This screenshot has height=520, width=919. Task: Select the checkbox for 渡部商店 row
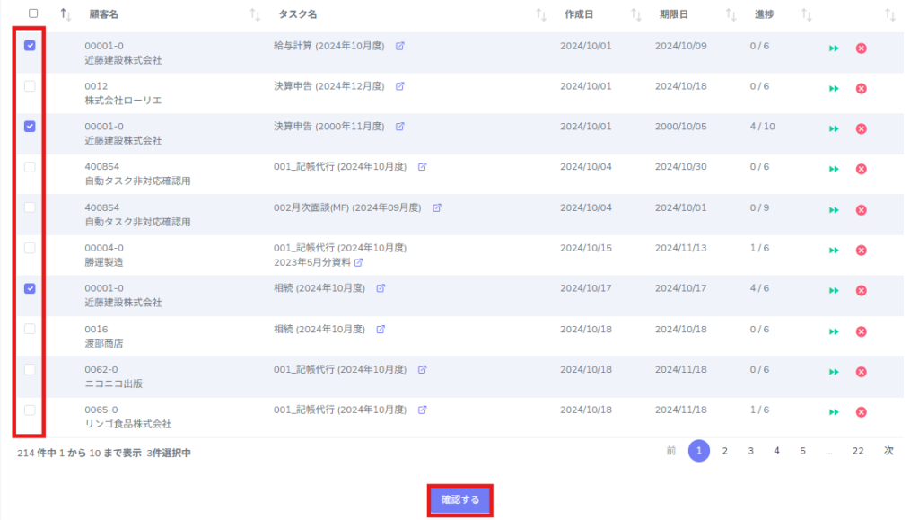pos(30,329)
